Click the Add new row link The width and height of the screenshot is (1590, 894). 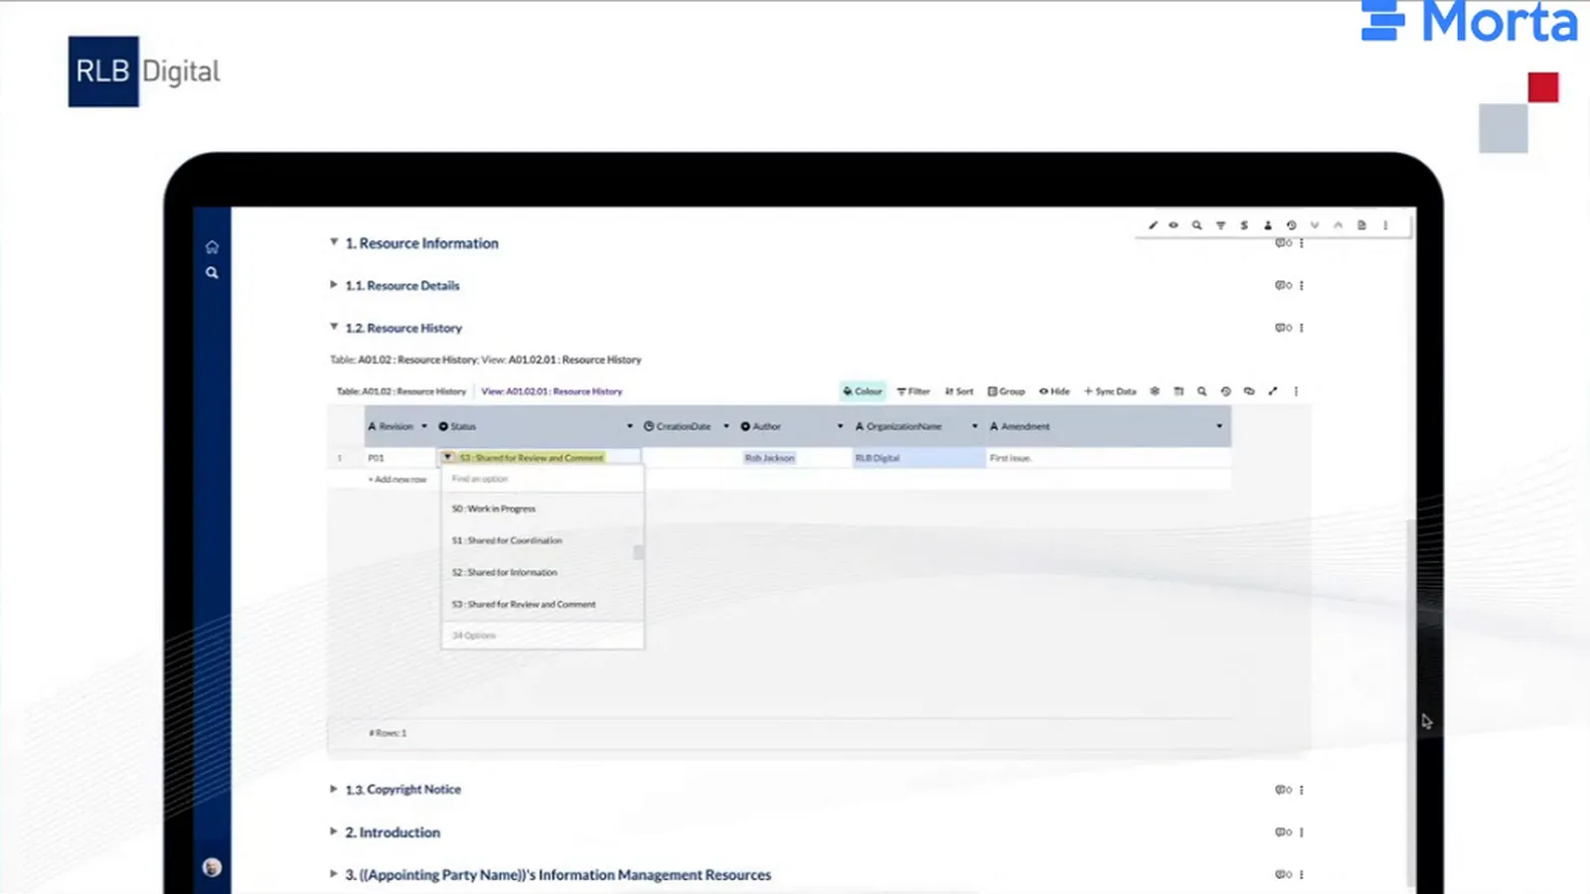pyautogui.click(x=397, y=480)
